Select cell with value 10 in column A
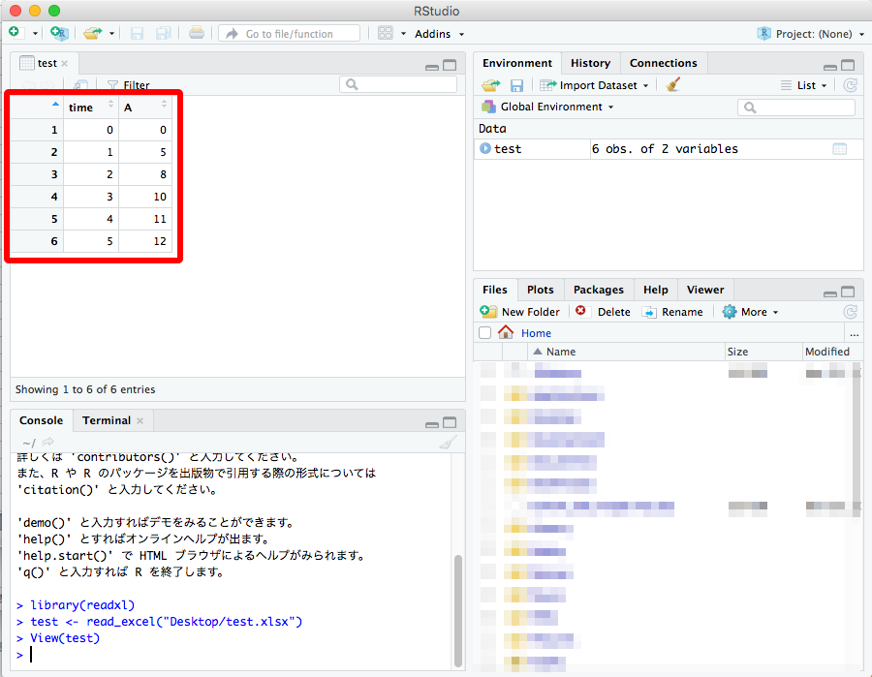Image resolution: width=872 pixels, height=677 pixels. 145,197
